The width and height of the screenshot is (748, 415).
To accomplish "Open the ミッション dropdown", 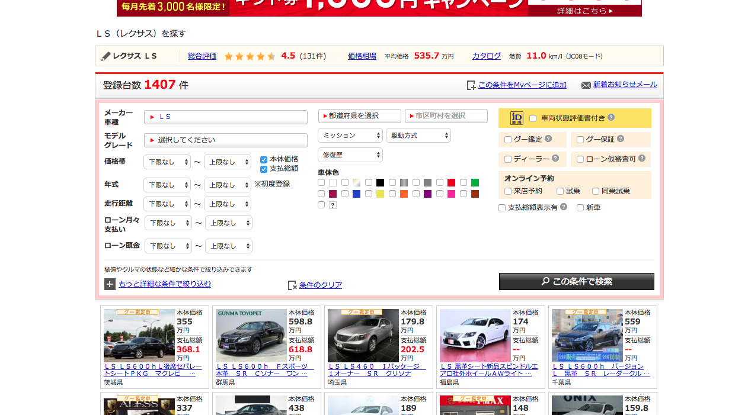I will 350,135.
